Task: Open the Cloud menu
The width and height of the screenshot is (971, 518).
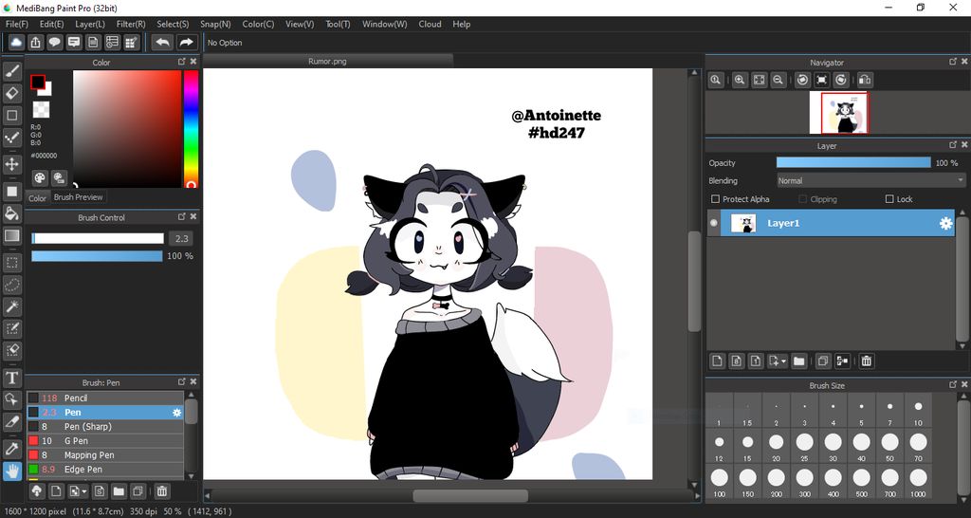Action: [430, 24]
